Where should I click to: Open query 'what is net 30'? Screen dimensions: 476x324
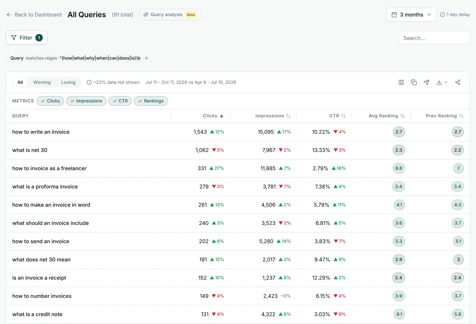tap(30, 150)
